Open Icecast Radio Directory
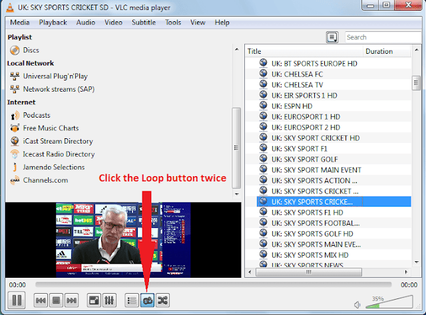 pos(59,154)
